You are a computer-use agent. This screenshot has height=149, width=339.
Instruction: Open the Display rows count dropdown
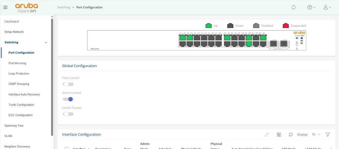(316, 135)
